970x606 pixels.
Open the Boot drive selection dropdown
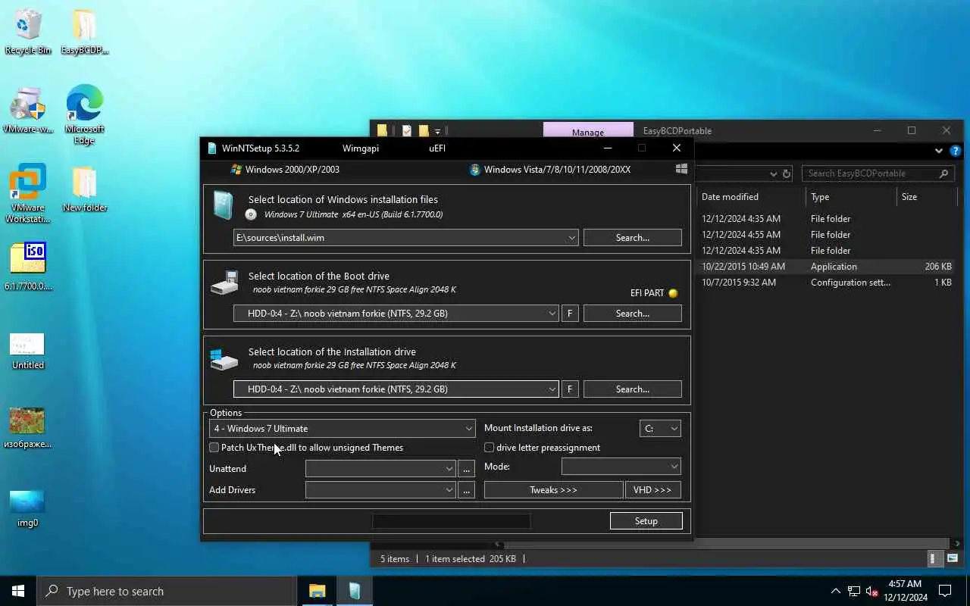[552, 314]
